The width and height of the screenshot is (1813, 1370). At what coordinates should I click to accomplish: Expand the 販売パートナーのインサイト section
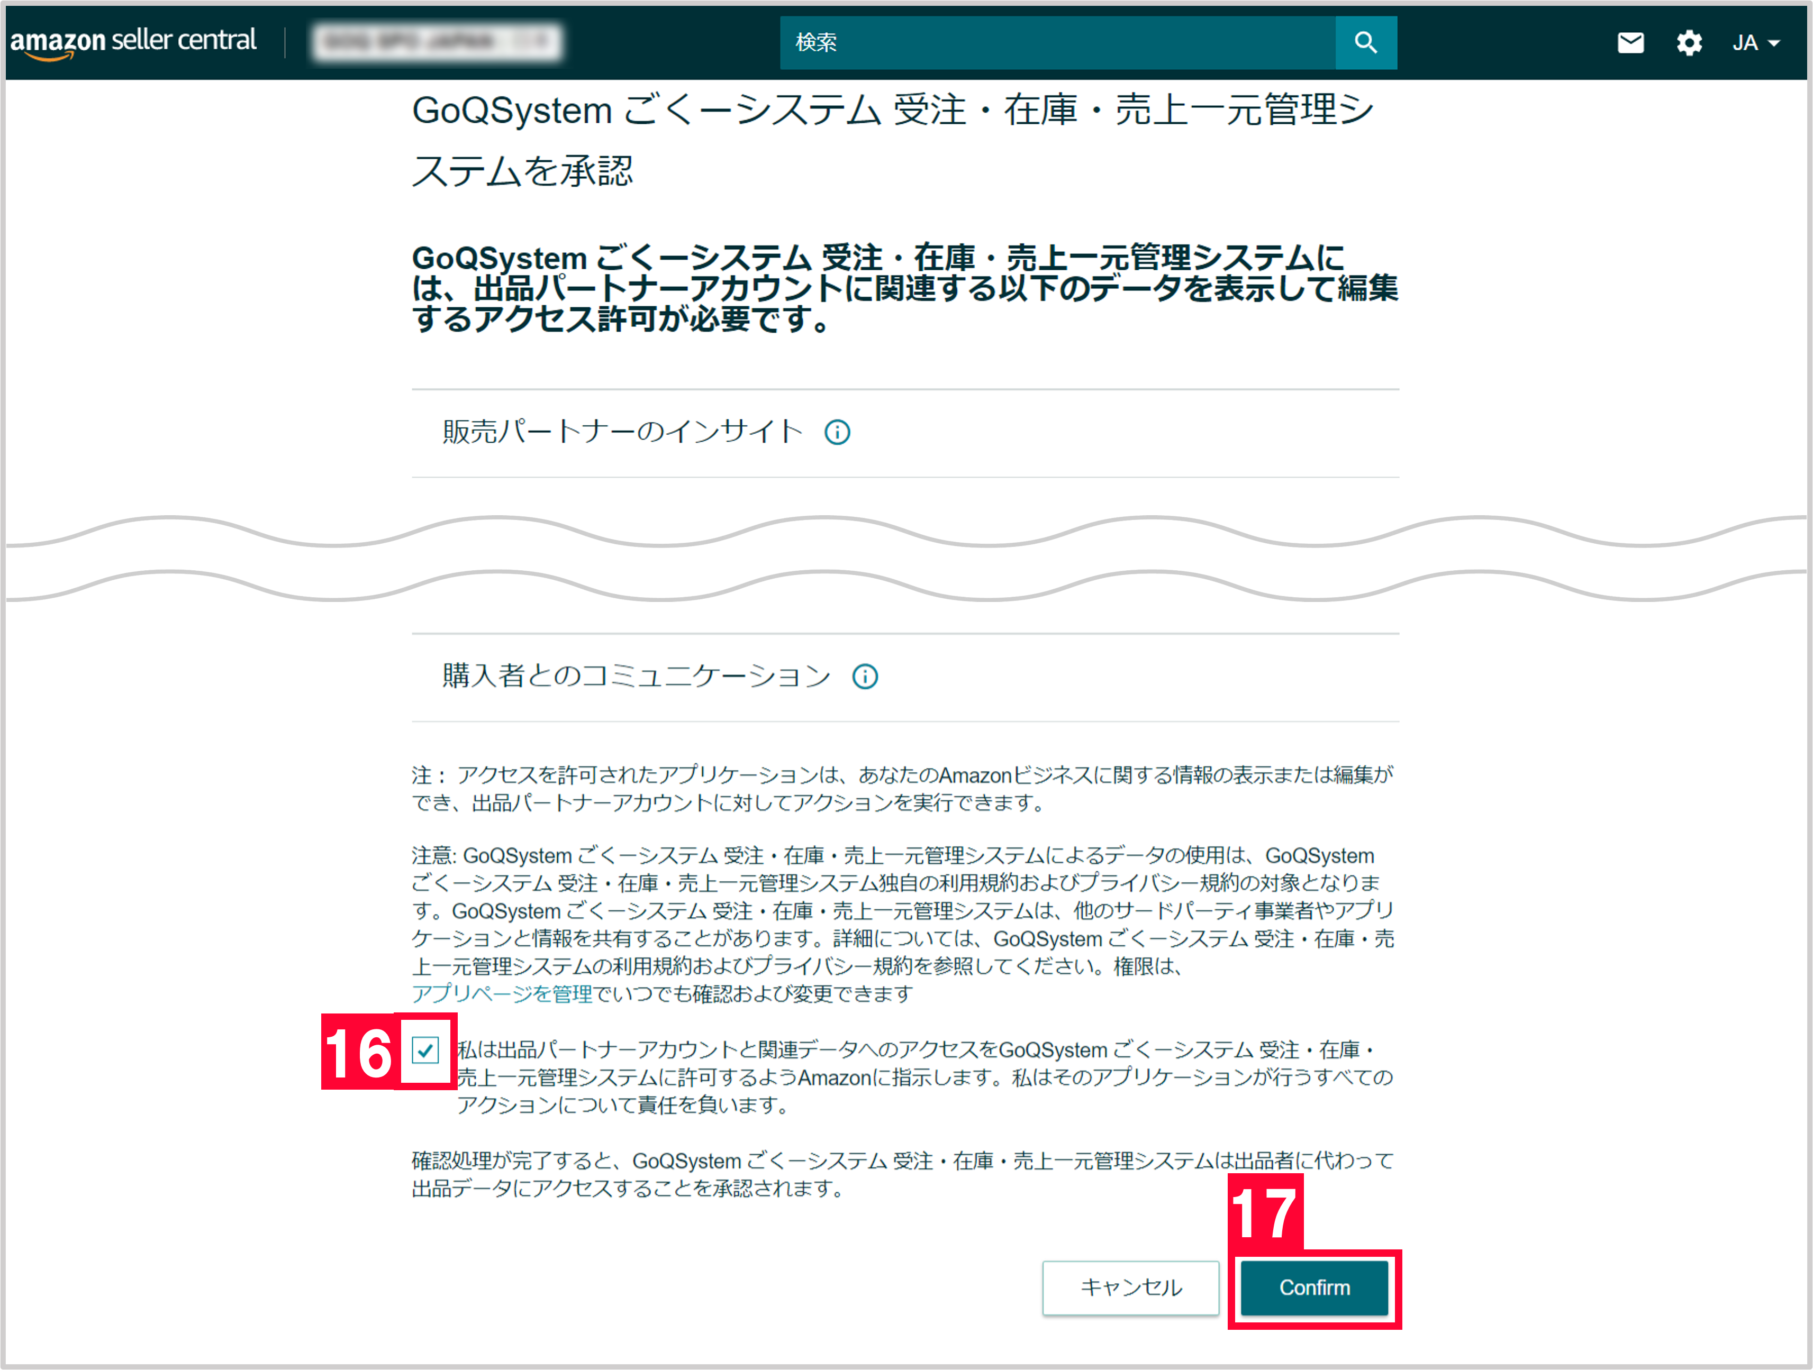905,433
